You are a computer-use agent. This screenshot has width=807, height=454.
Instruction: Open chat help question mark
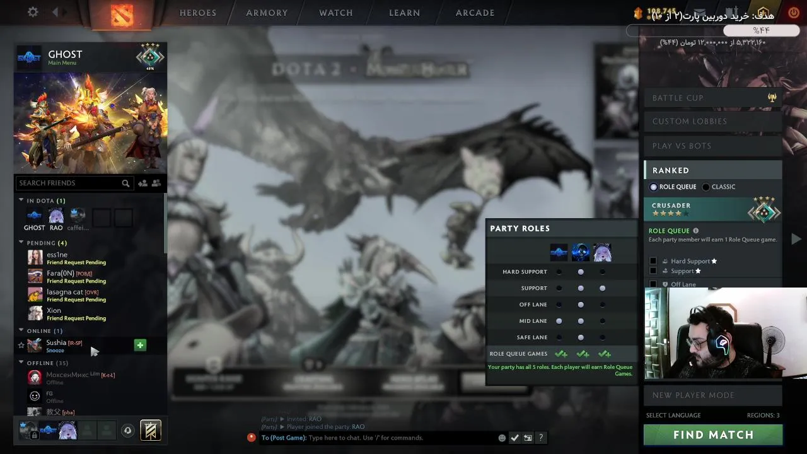tap(541, 438)
